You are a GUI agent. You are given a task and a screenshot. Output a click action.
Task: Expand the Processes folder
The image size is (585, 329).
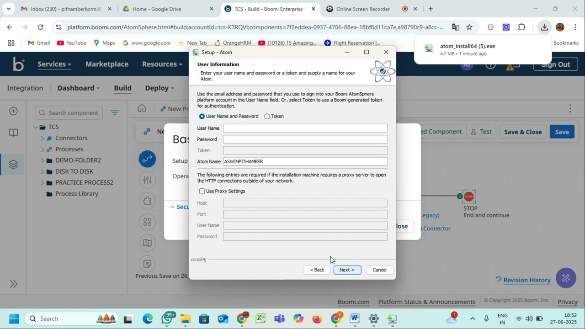(43, 149)
